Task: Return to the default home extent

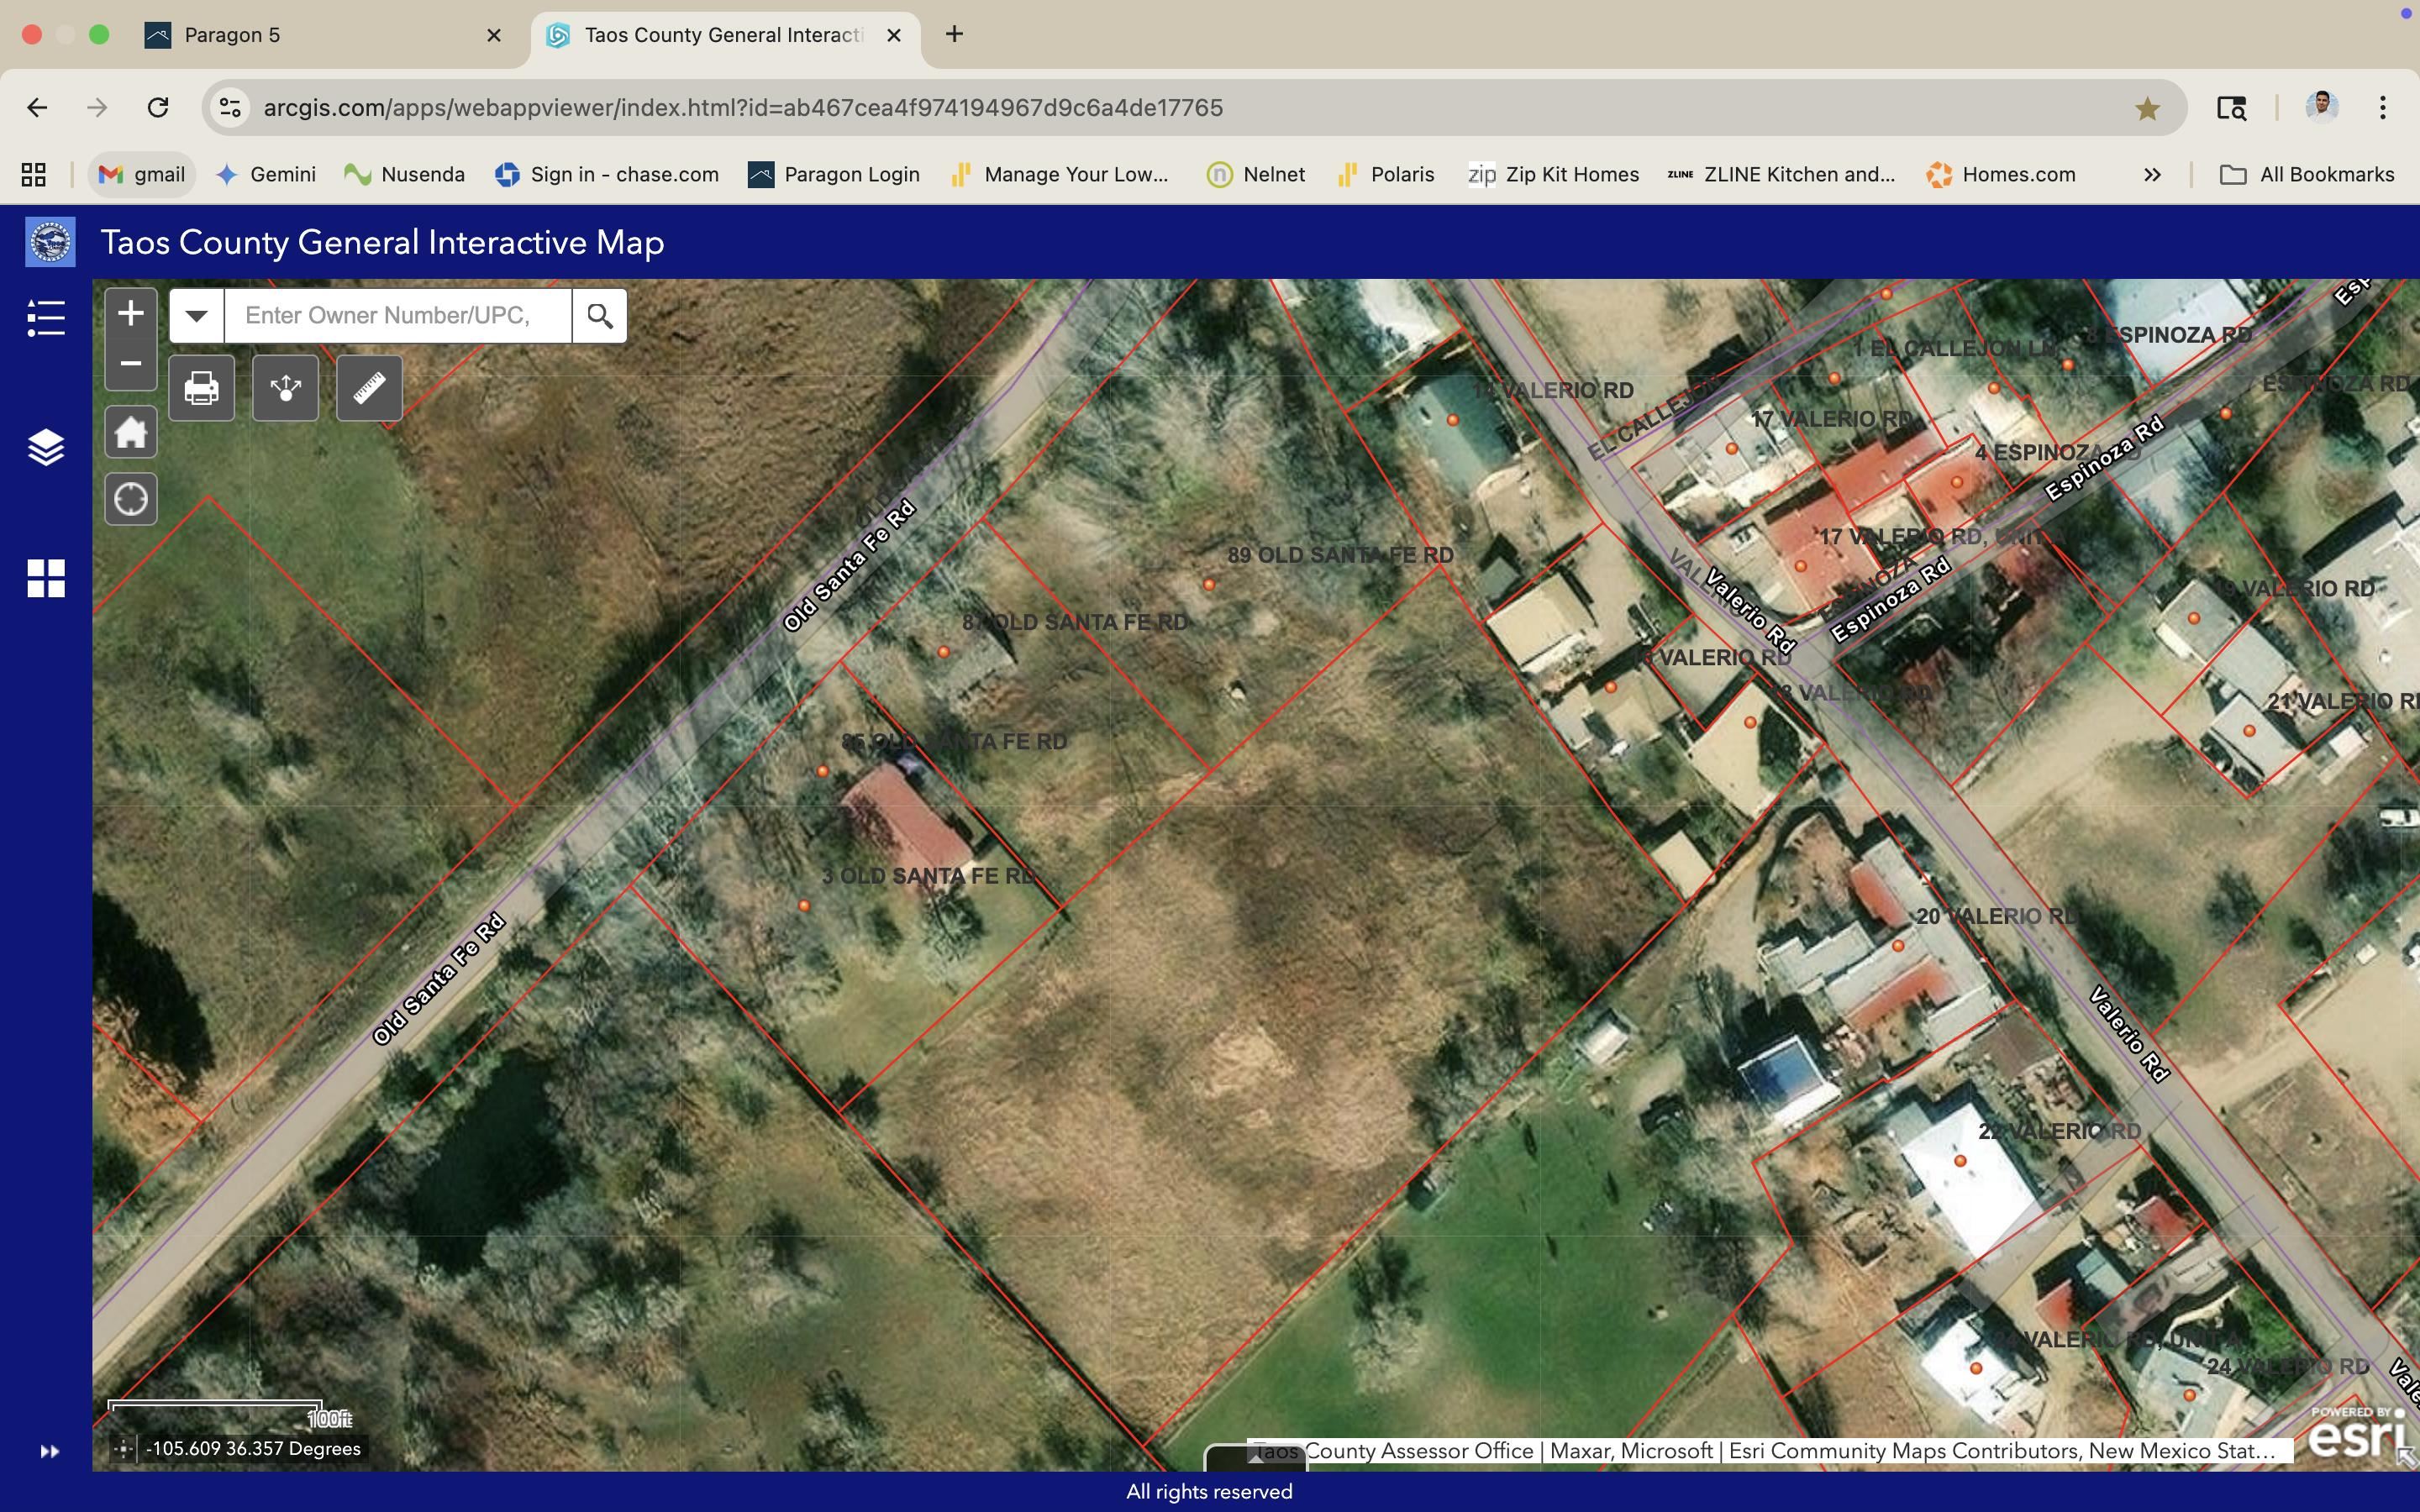Action: pos(130,433)
